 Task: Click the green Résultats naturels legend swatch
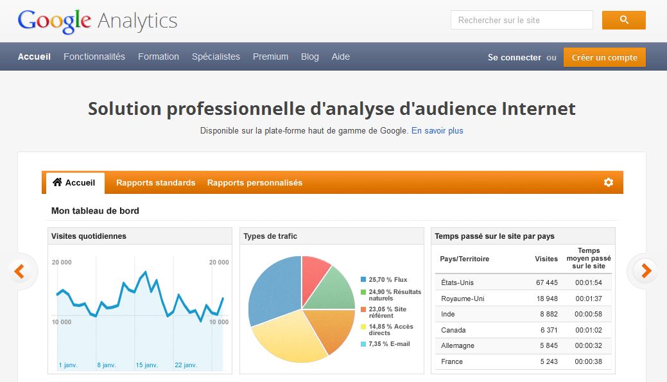[x=363, y=292]
